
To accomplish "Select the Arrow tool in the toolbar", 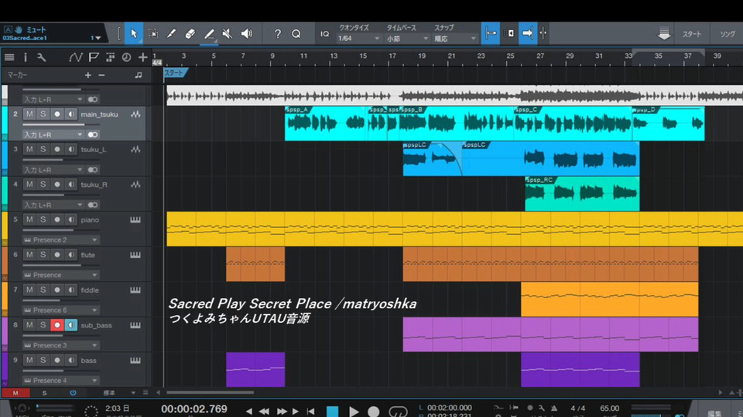I will (134, 33).
